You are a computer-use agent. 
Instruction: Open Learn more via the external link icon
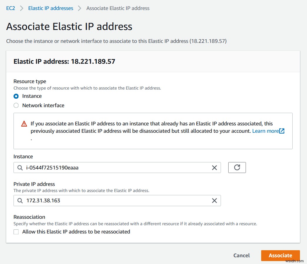pos(281,131)
